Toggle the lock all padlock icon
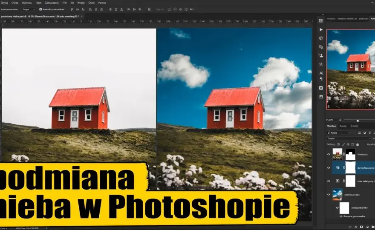Screen dimensions: 375x230 358,144
